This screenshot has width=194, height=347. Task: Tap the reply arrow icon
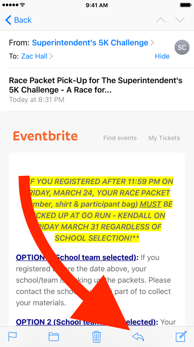point(138,337)
